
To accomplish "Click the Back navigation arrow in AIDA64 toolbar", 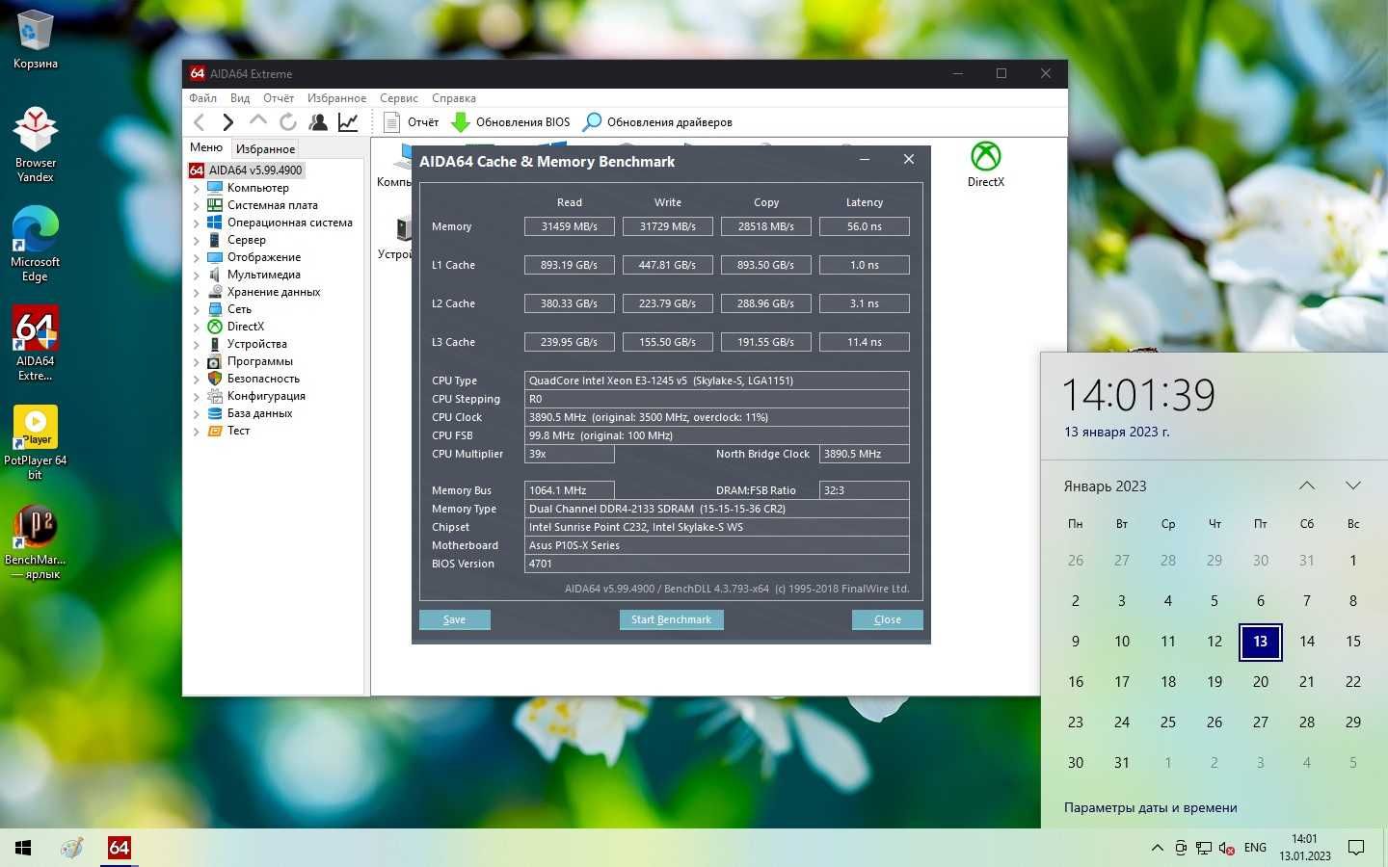I will [x=200, y=121].
